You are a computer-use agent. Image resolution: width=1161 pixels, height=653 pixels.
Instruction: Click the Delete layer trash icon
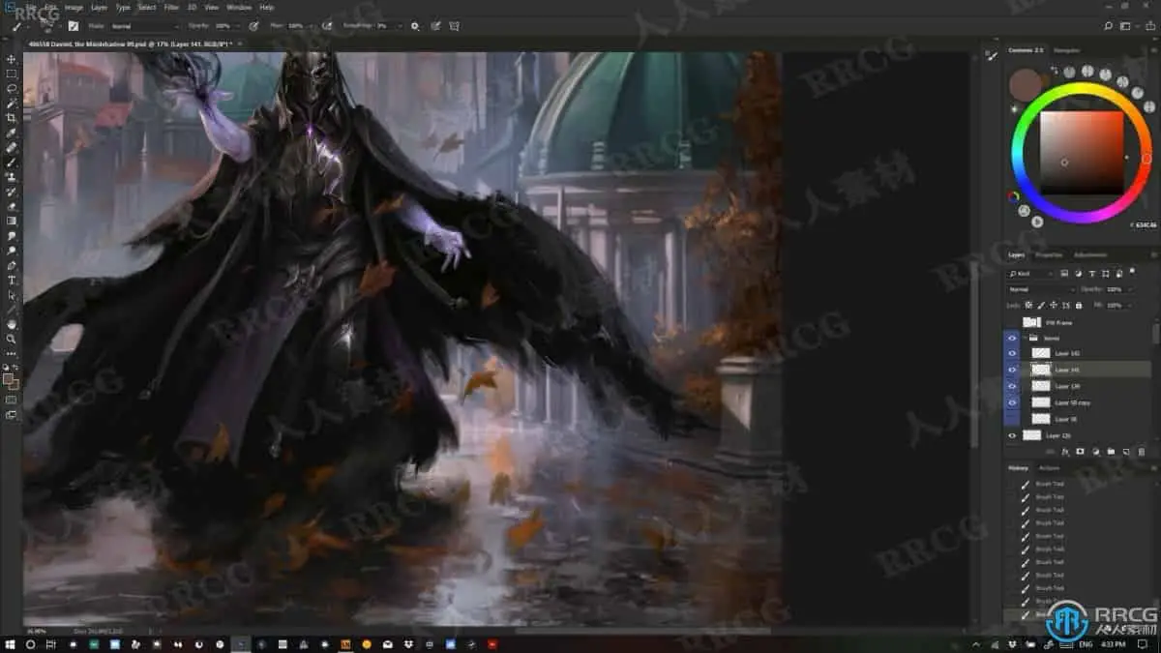[1142, 452]
